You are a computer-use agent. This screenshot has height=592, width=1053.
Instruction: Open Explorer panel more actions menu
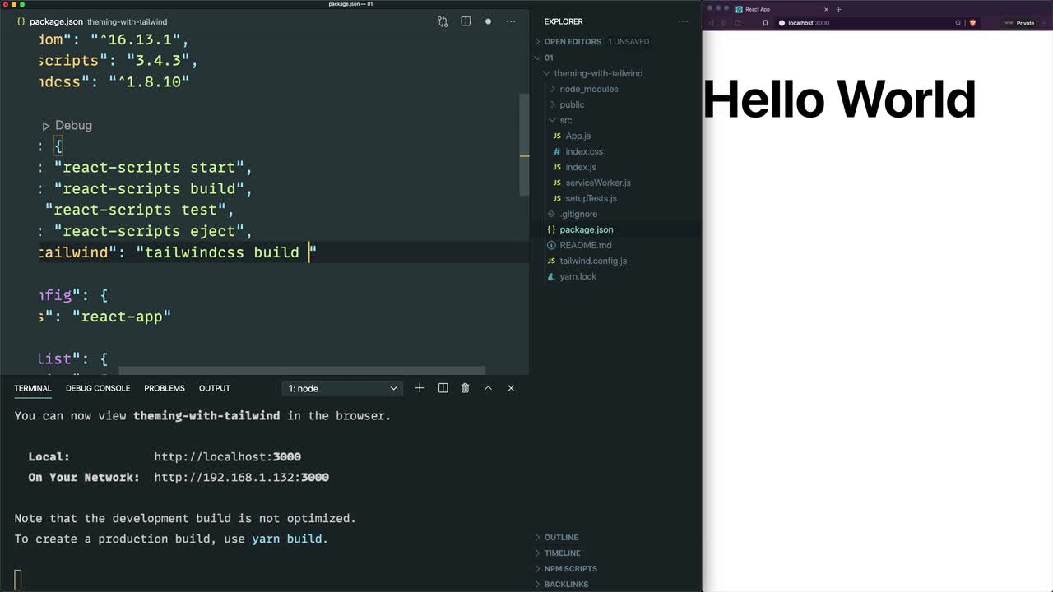click(683, 21)
